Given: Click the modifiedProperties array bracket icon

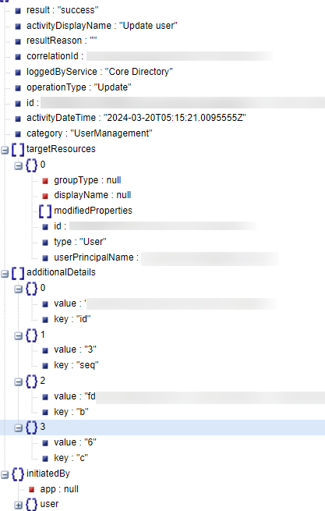Looking at the screenshot, I should pyautogui.click(x=45, y=211).
